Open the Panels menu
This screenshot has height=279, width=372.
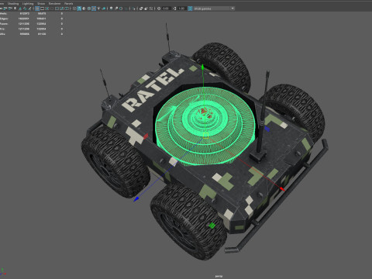coord(68,4)
